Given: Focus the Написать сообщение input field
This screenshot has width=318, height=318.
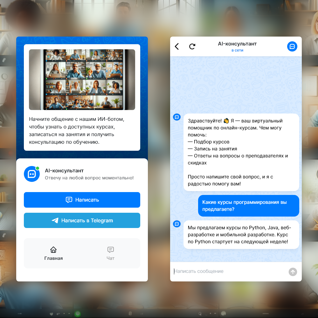Looking at the screenshot, I should click(229, 271).
